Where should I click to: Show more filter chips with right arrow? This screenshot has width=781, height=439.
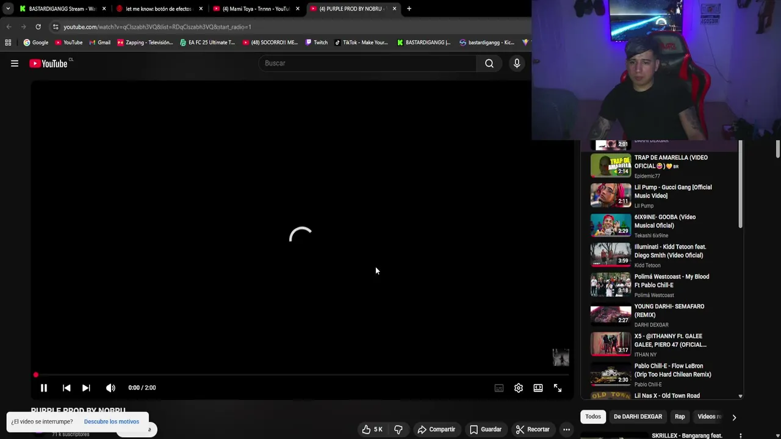coord(734,417)
